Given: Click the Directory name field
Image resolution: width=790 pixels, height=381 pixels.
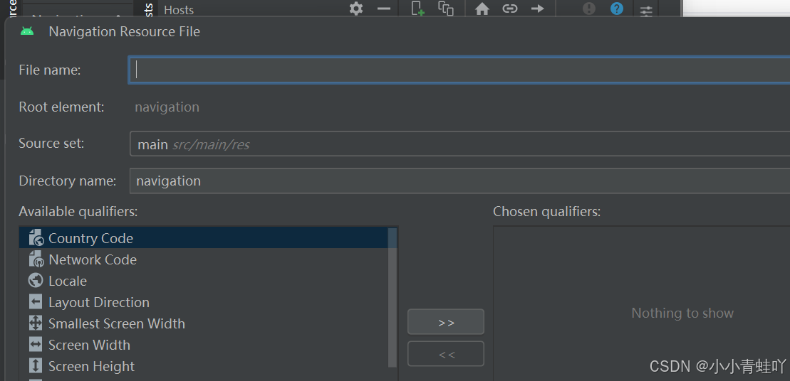Looking at the screenshot, I should click(x=459, y=181).
